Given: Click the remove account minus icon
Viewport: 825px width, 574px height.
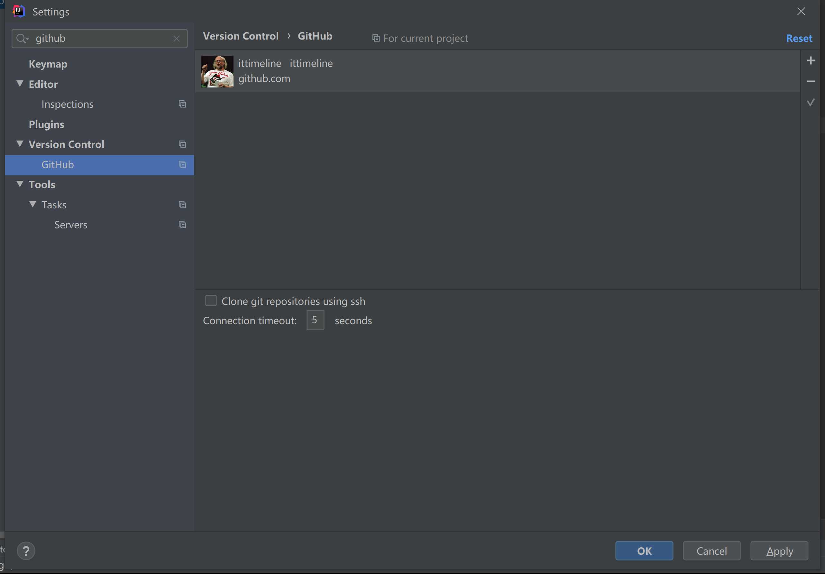Looking at the screenshot, I should coord(811,81).
